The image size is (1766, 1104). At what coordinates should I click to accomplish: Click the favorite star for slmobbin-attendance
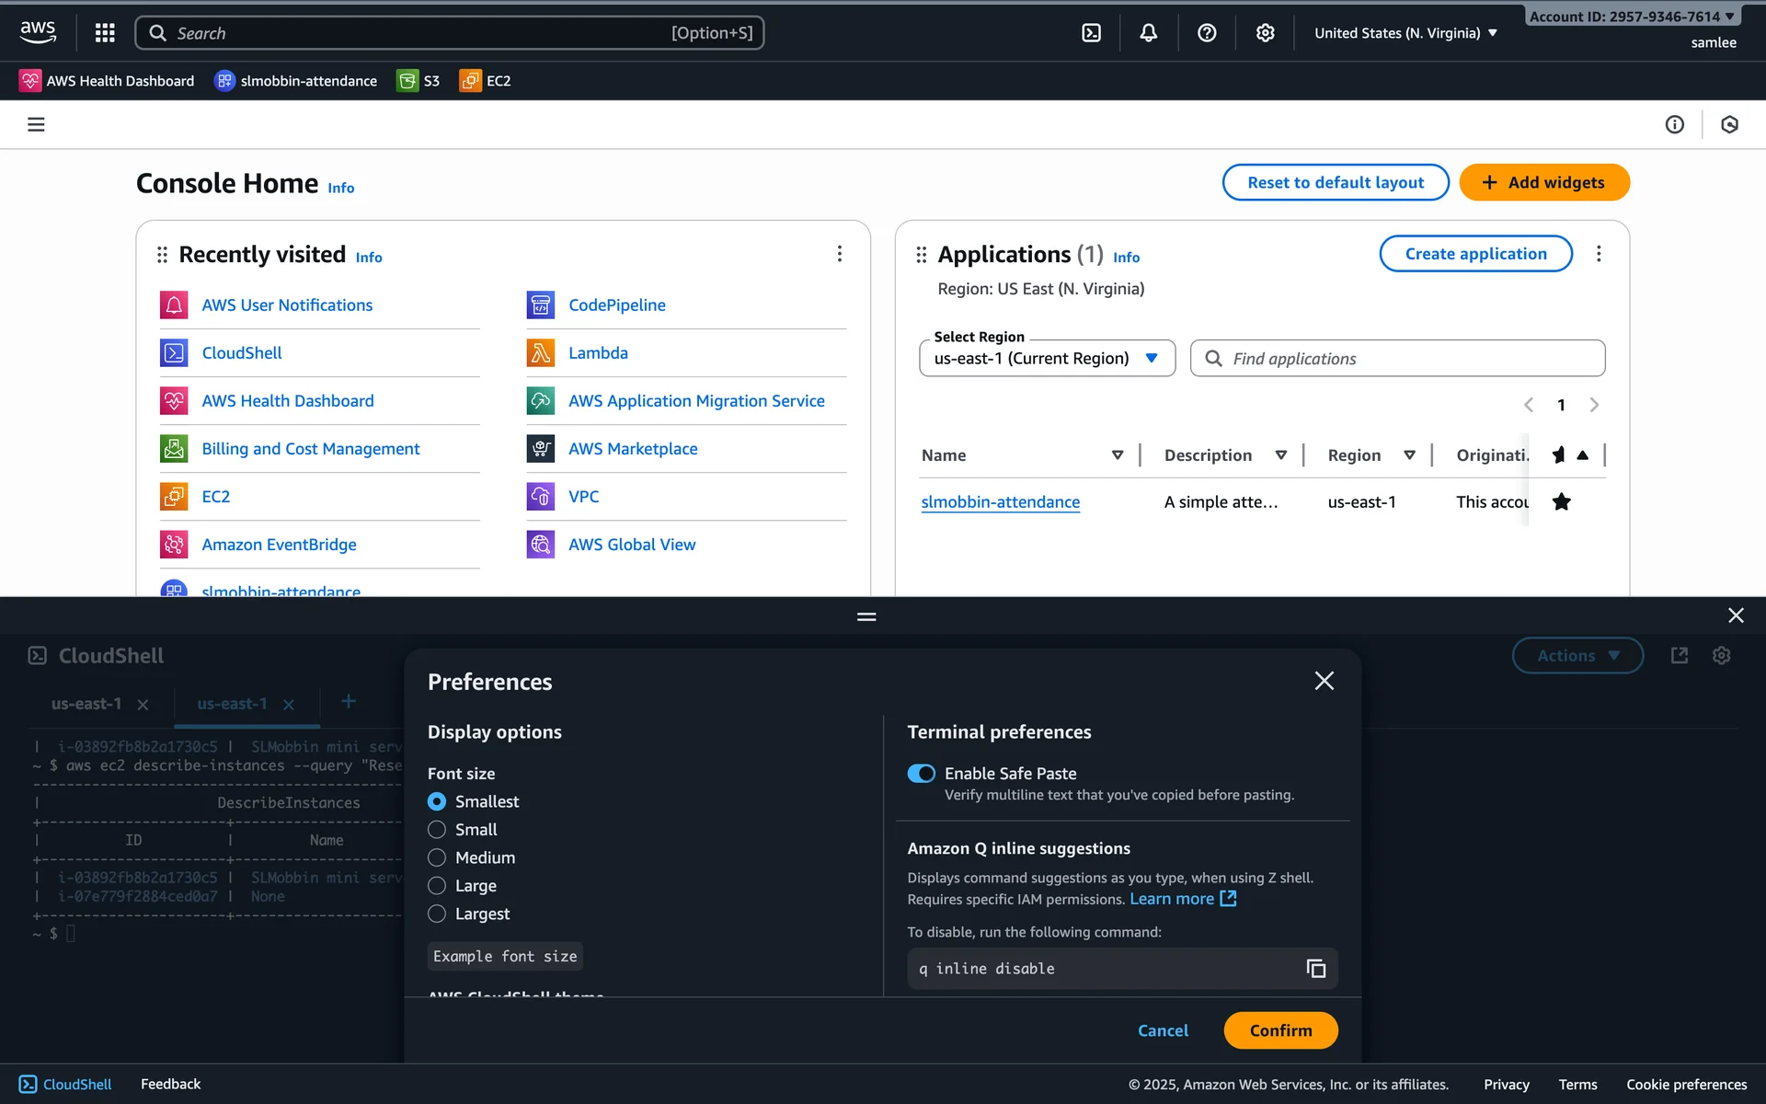click(x=1561, y=502)
